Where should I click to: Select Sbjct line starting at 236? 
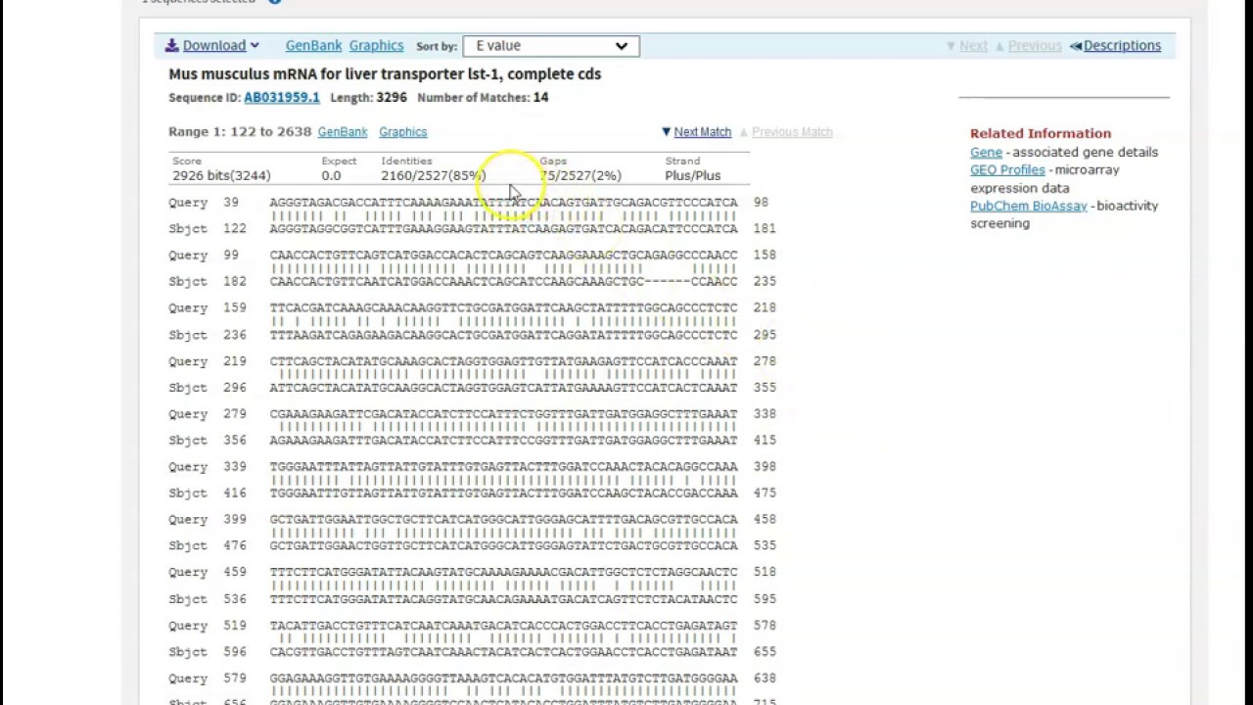point(472,334)
